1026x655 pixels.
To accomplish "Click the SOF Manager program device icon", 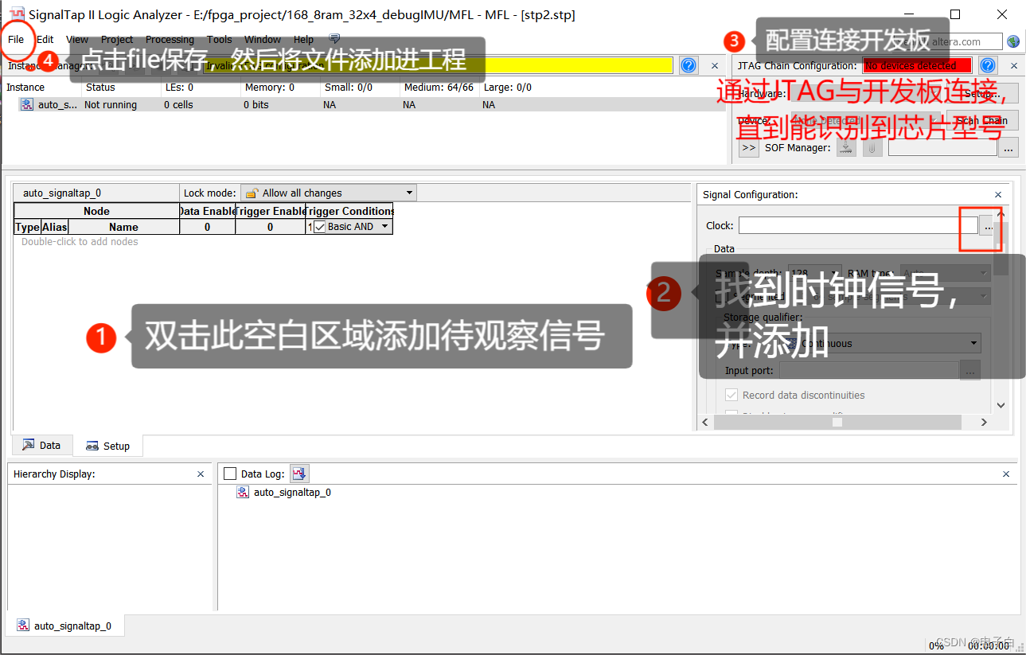I will point(846,147).
